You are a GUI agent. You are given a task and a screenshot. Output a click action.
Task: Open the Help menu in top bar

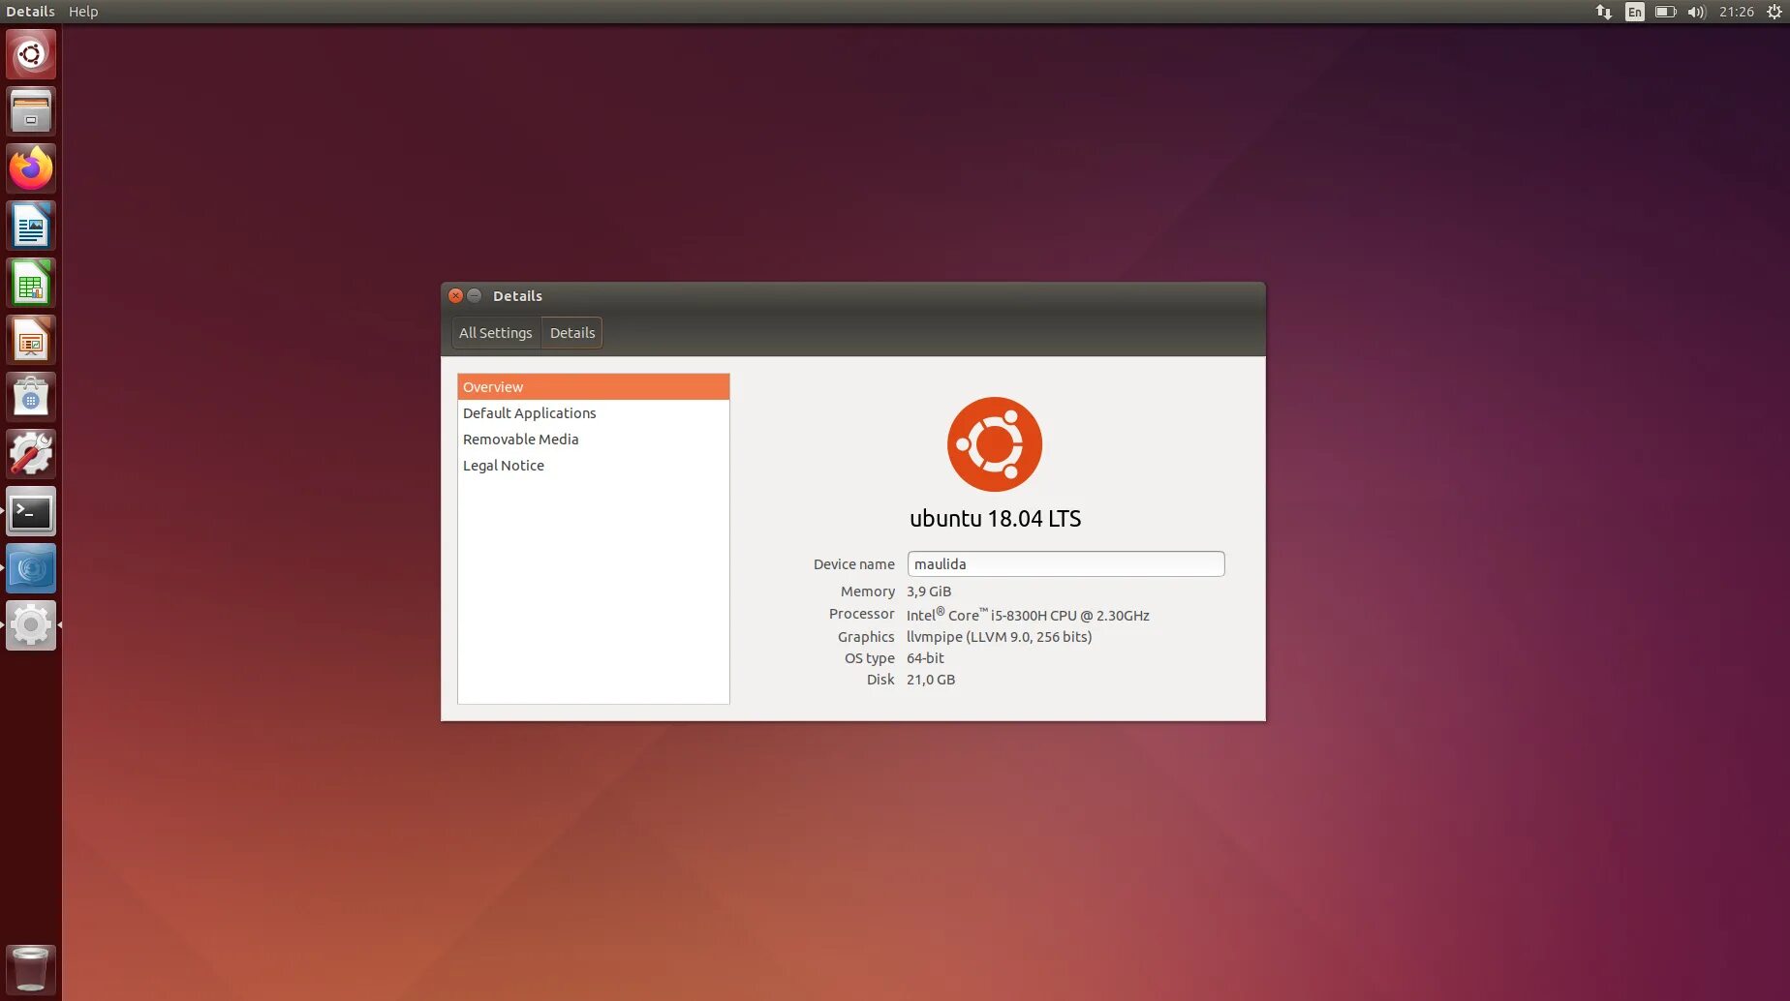click(x=83, y=12)
